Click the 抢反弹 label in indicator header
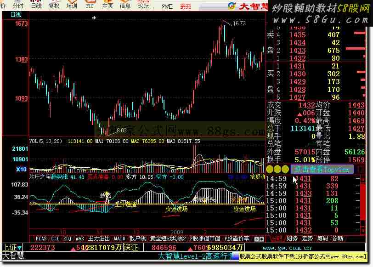This screenshot has width=373, height=267. click(257, 177)
